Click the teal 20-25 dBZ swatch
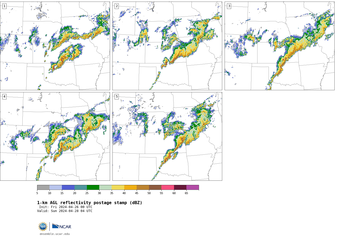The width and height of the screenshot is (337, 237). (x=81, y=188)
